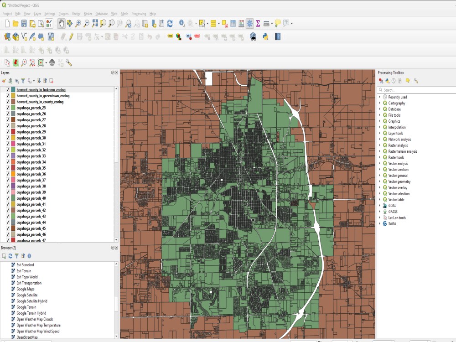Save the project using the floppy disk icon
Viewport: 456px width, 342px height.
click(24, 24)
